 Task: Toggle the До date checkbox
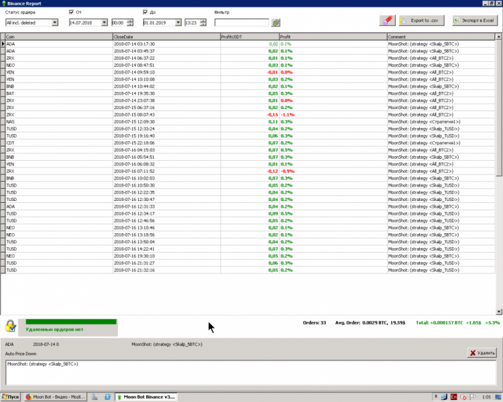[146, 12]
